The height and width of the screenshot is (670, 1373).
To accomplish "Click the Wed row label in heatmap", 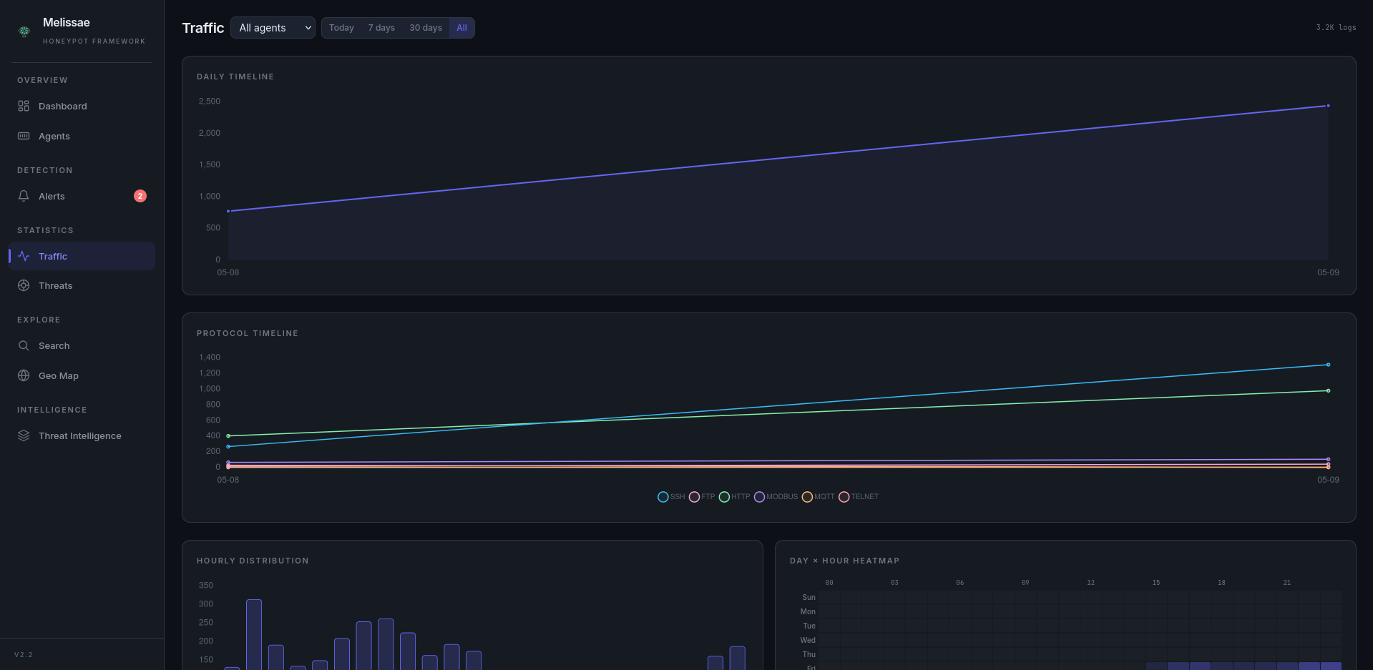I will pyautogui.click(x=808, y=640).
